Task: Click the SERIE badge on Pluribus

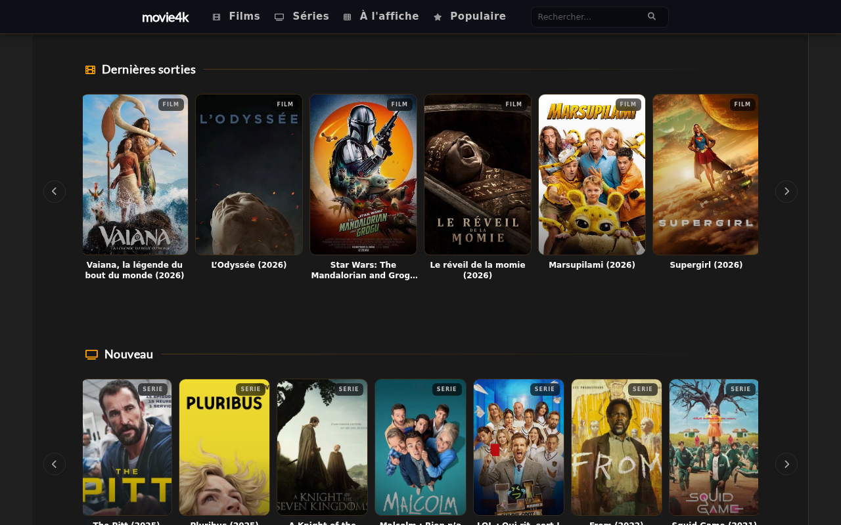Action: pos(251,389)
